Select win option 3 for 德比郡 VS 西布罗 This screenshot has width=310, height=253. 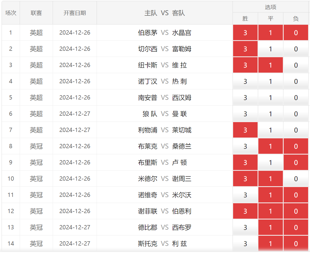(x=245, y=227)
